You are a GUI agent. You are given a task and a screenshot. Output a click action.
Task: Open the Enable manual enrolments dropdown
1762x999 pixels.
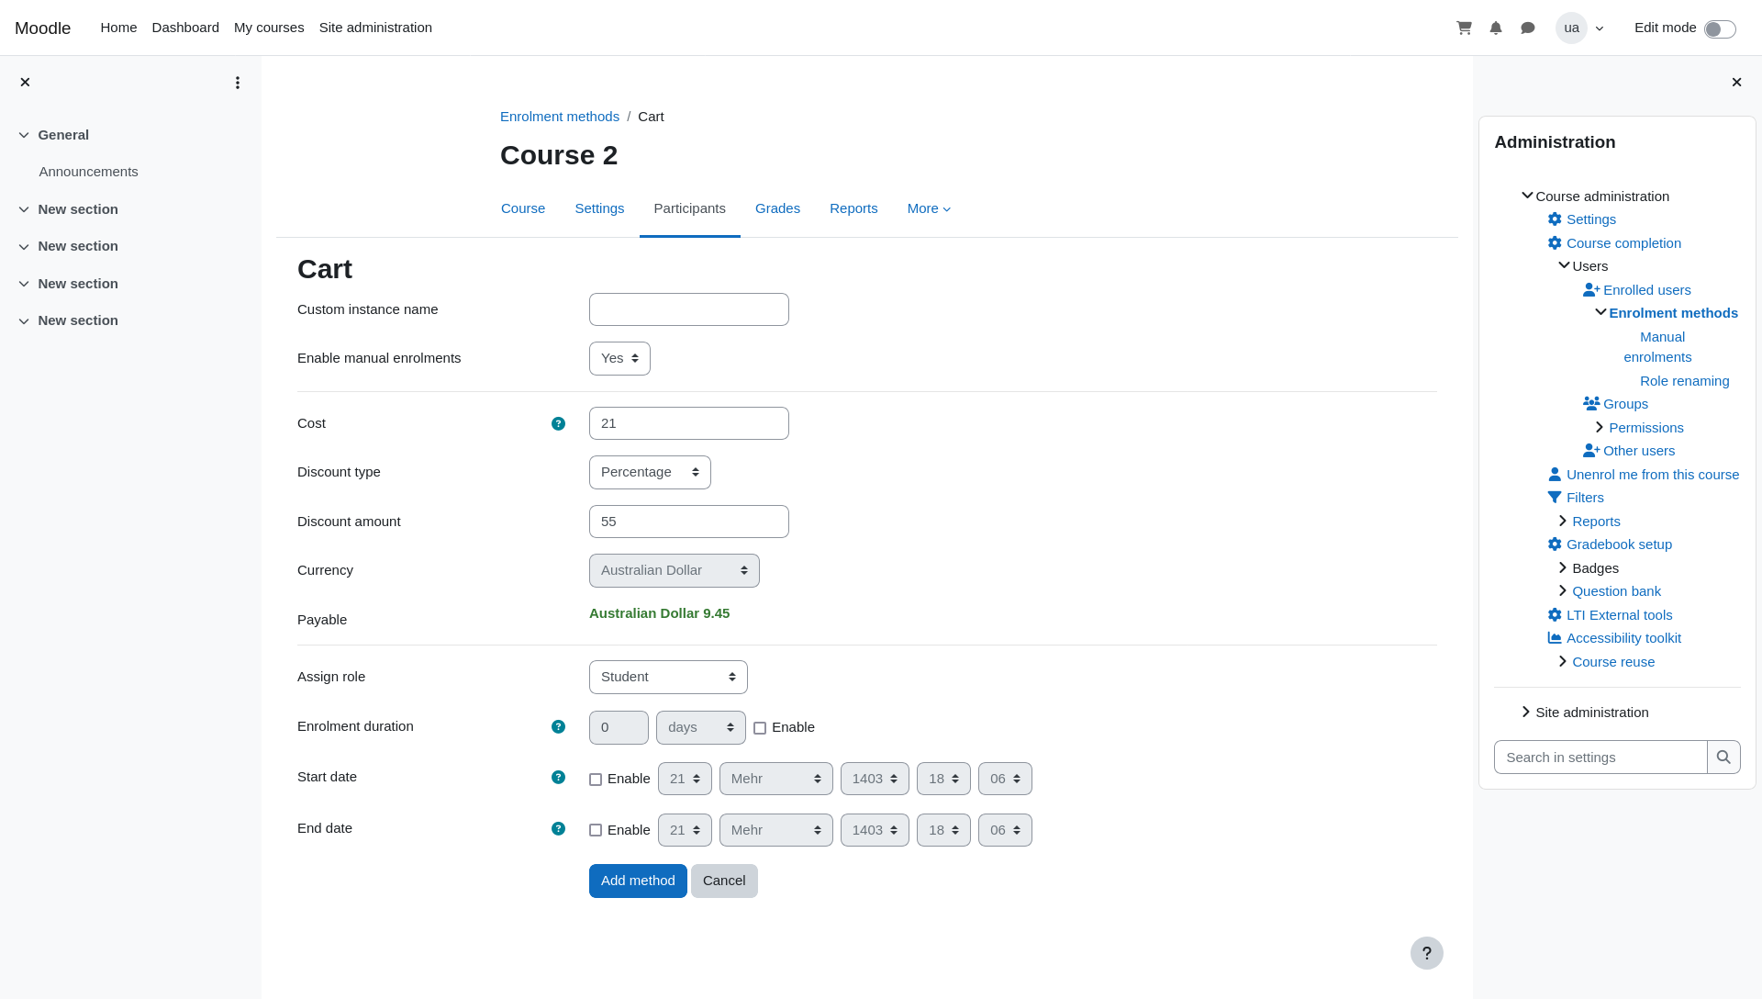619,359
